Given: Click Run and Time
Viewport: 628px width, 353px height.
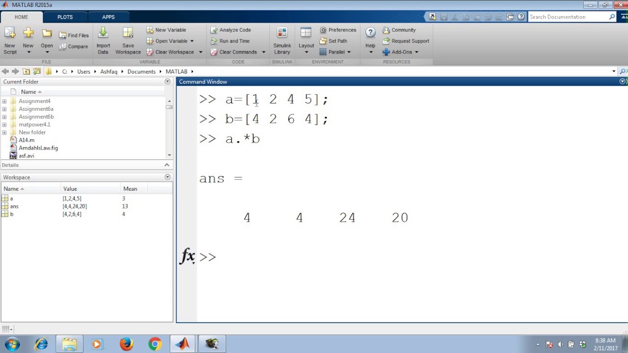Looking at the screenshot, I should pos(230,41).
